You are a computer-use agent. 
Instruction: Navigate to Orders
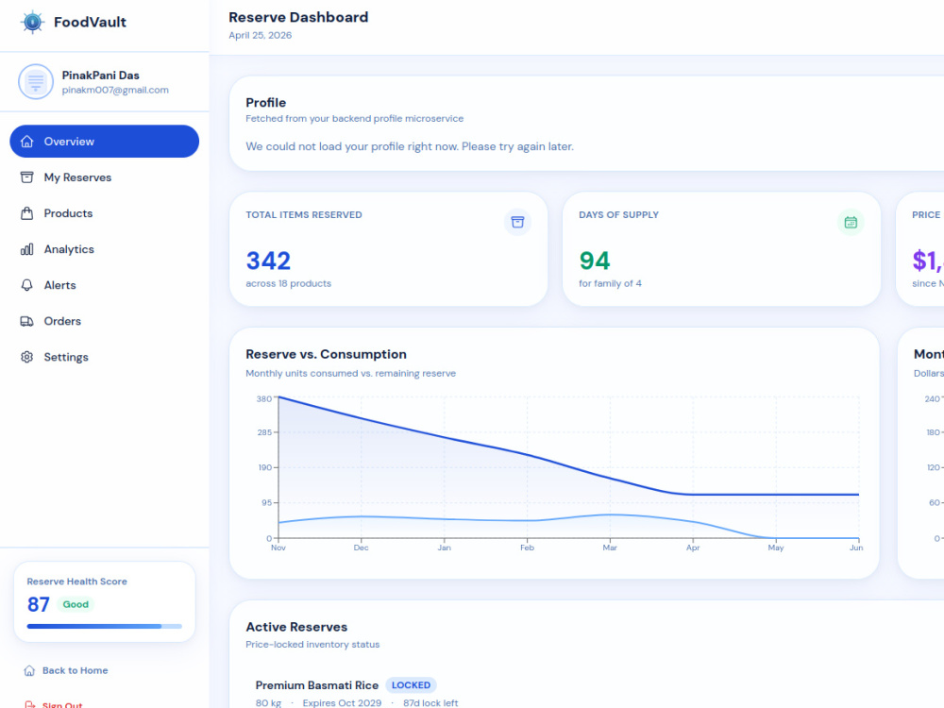(x=104, y=321)
